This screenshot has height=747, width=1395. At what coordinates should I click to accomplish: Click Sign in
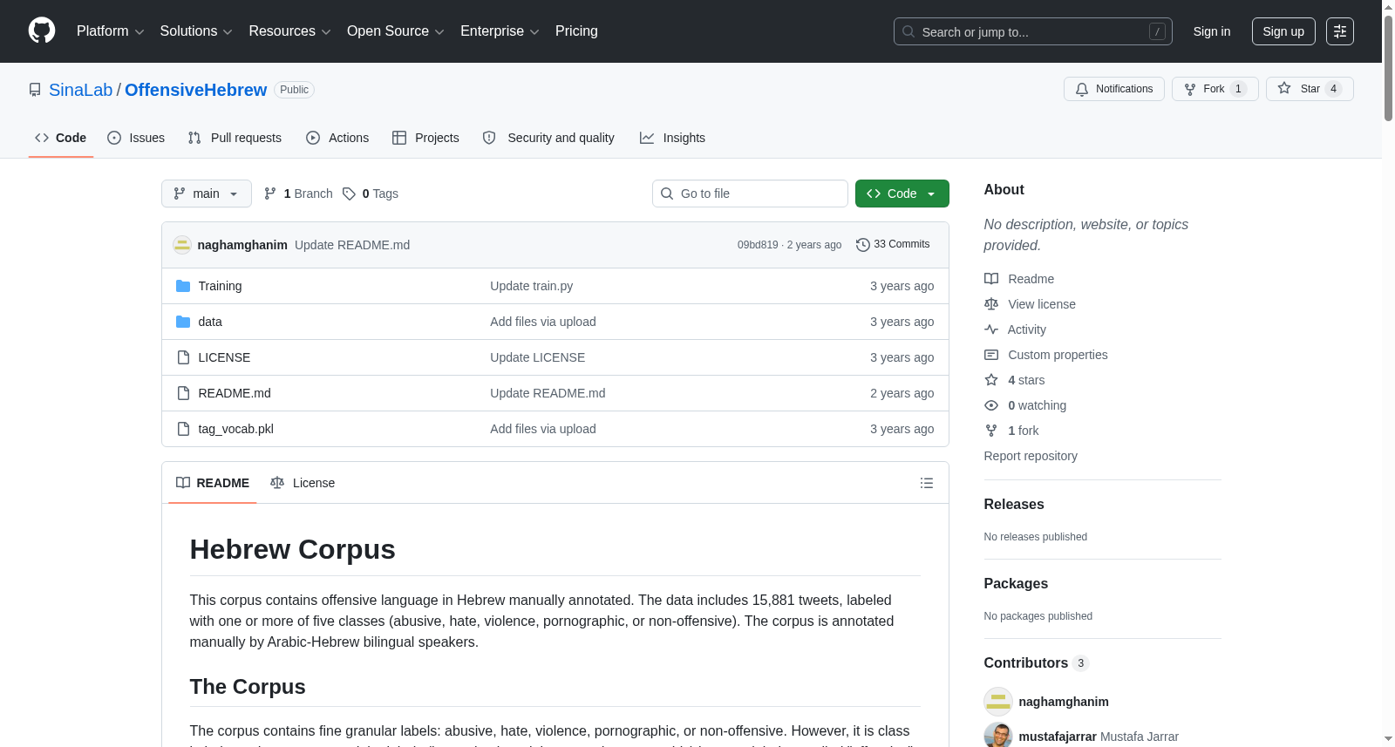[x=1212, y=31]
